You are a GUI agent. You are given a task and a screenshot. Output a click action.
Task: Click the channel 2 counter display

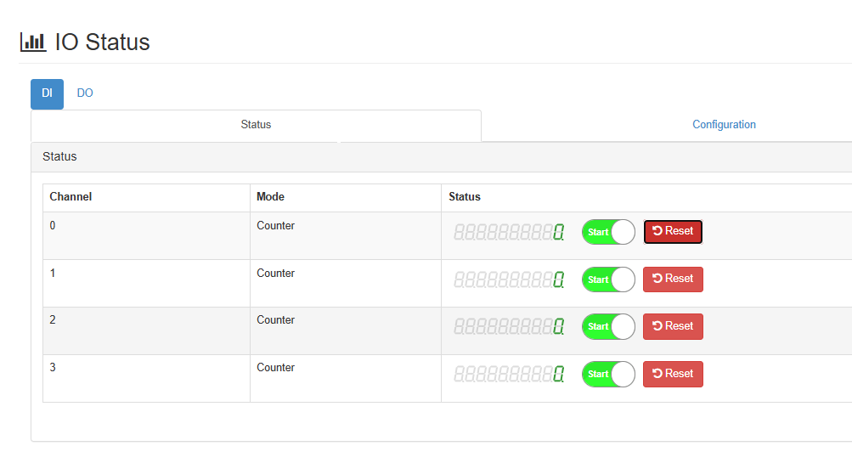(x=509, y=326)
